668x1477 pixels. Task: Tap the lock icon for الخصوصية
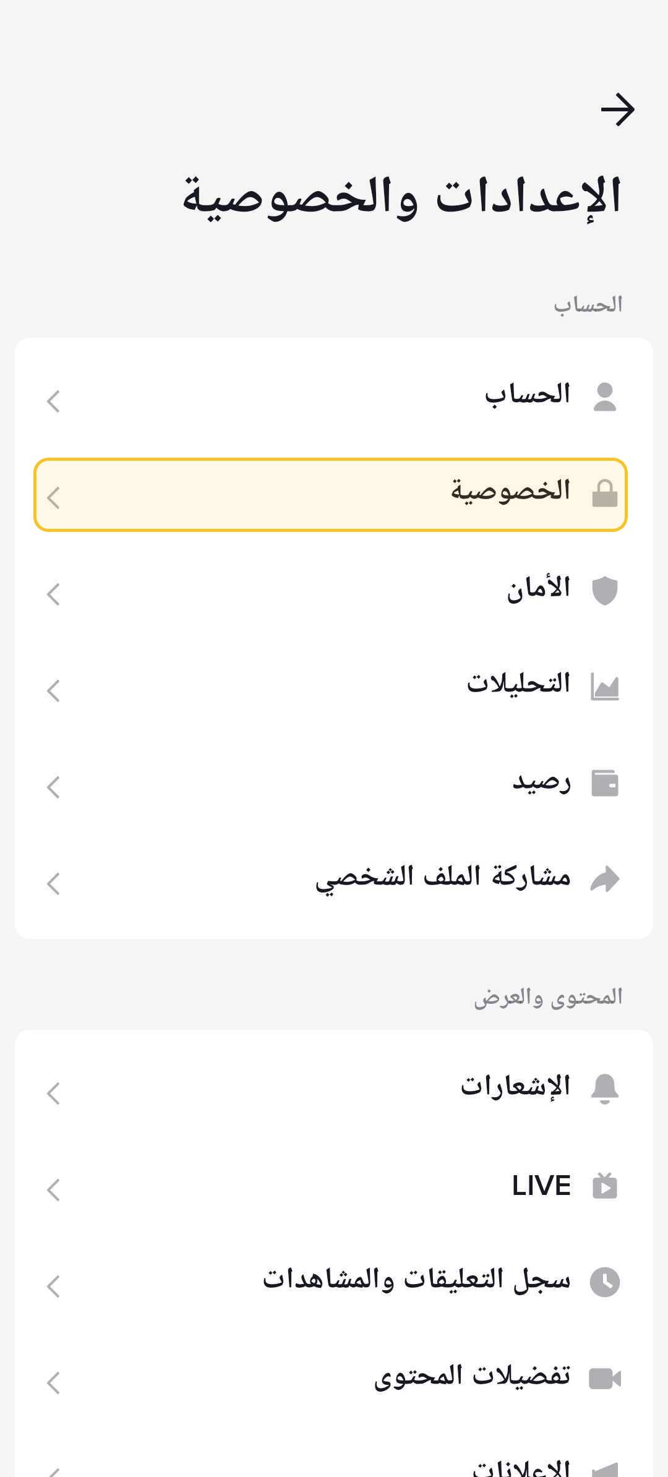(604, 494)
